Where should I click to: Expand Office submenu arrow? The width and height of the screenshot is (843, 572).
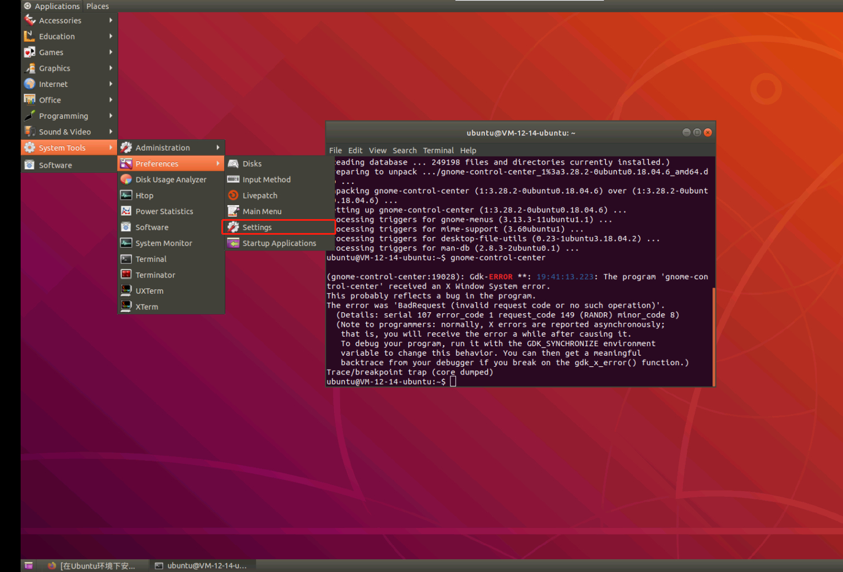tap(111, 100)
